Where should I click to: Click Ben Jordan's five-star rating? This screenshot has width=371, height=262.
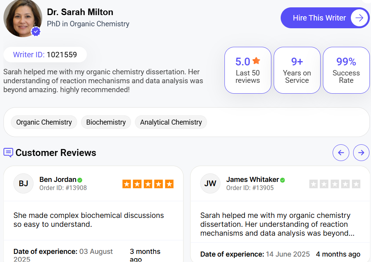point(148,184)
